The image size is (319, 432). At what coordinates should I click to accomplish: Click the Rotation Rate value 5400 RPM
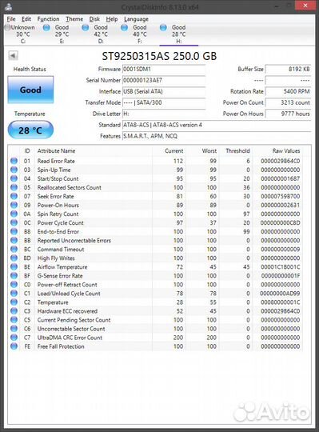[288, 91]
